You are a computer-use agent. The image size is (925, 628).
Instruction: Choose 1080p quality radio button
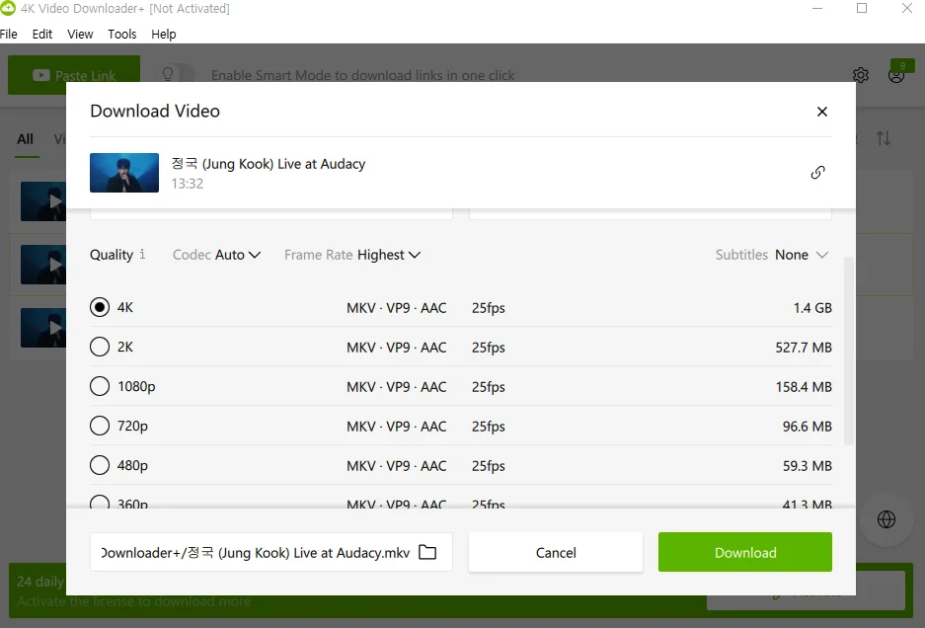click(x=100, y=386)
